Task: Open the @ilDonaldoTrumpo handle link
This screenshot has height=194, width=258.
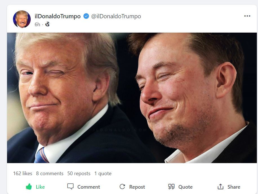Action: (x=116, y=16)
